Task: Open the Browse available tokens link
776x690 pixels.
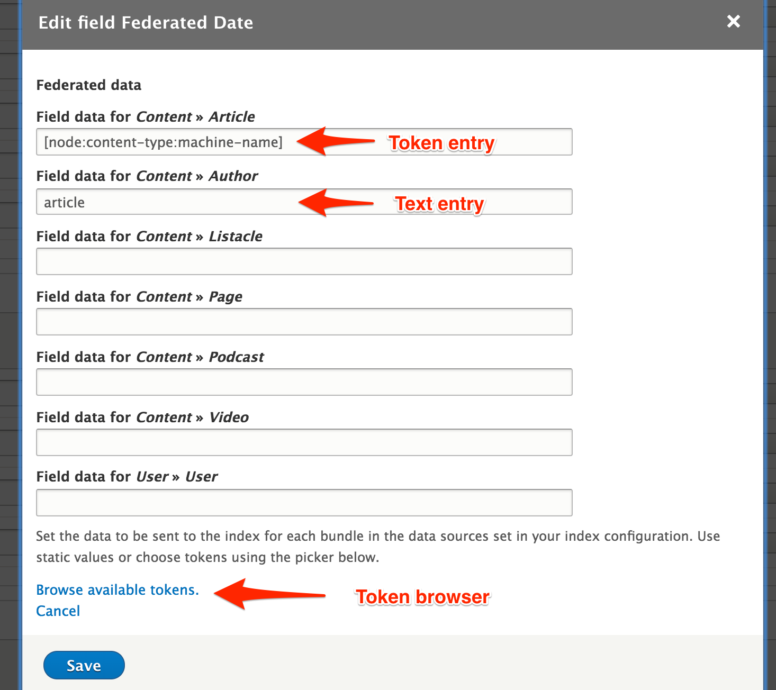Action: coord(118,590)
